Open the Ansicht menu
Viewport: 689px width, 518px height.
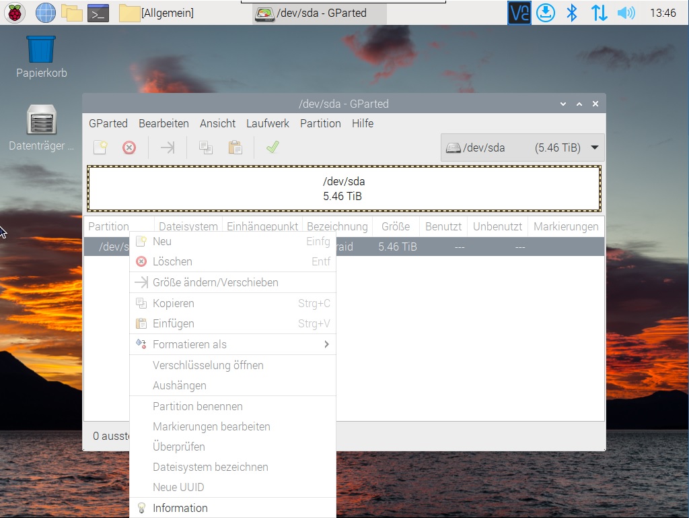pos(217,123)
